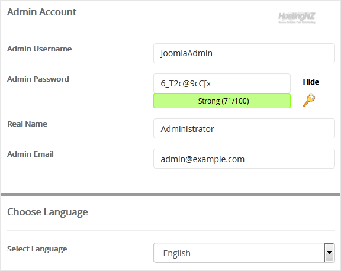This screenshot has height=271, width=341.
Task: Click the Strong (71/100) strength meter
Action: click(x=222, y=101)
